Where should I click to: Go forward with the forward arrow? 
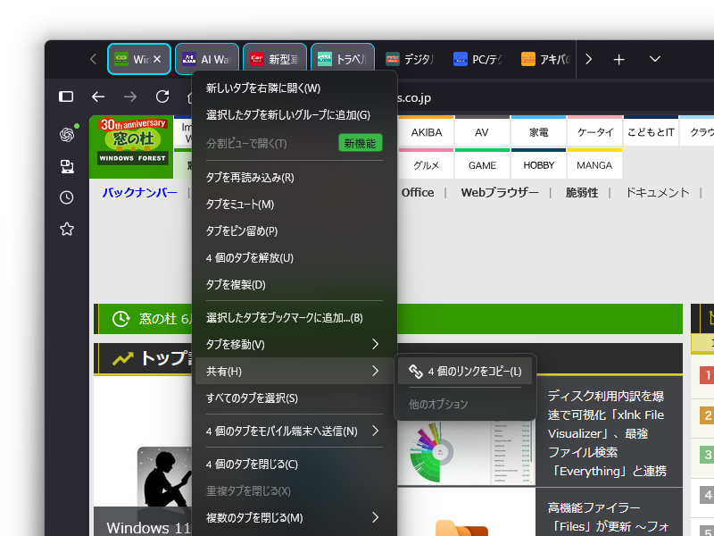click(130, 96)
